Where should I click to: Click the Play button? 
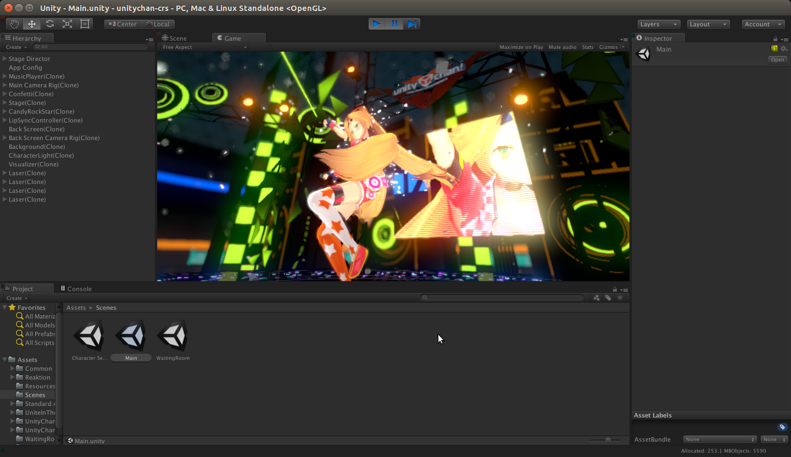pos(377,24)
